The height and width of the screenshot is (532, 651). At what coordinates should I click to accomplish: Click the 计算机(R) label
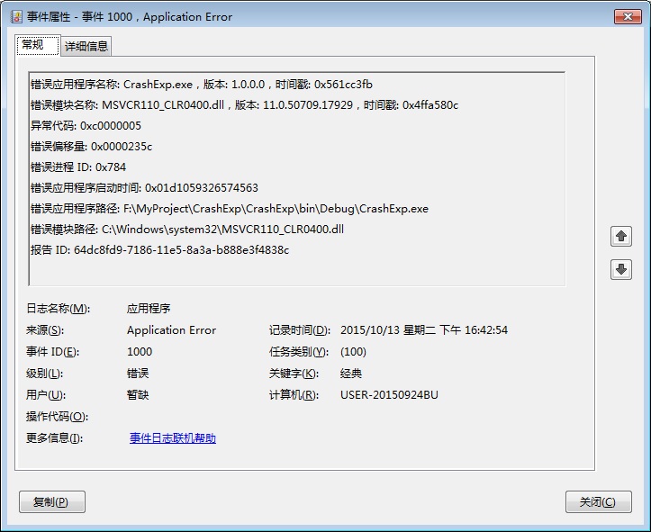click(294, 395)
